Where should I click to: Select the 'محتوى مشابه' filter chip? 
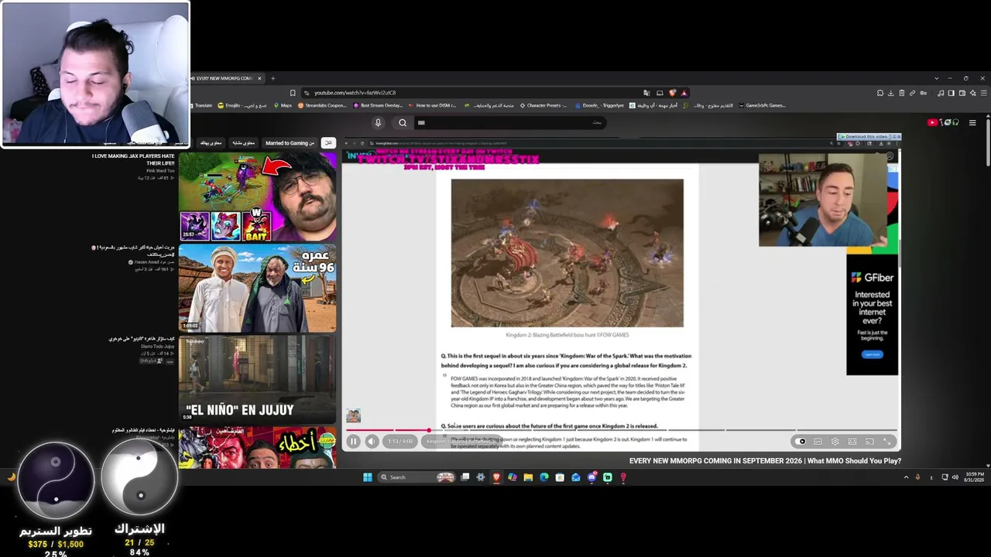pos(243,143)
